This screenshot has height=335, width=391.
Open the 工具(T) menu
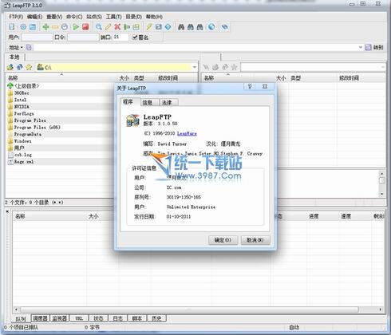pos(114,17)
